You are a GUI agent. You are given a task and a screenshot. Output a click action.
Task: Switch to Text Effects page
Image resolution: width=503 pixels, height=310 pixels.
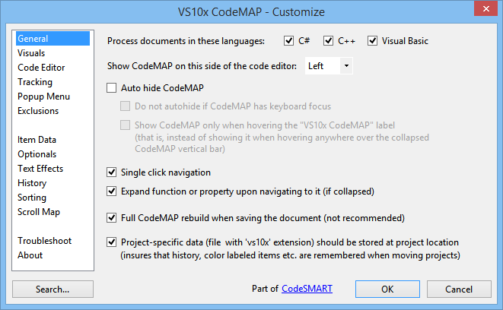point(40,169)
